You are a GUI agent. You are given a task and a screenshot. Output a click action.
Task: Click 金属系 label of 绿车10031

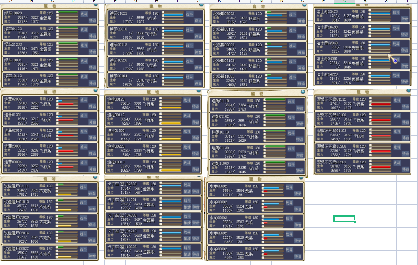tap(45, 65)
